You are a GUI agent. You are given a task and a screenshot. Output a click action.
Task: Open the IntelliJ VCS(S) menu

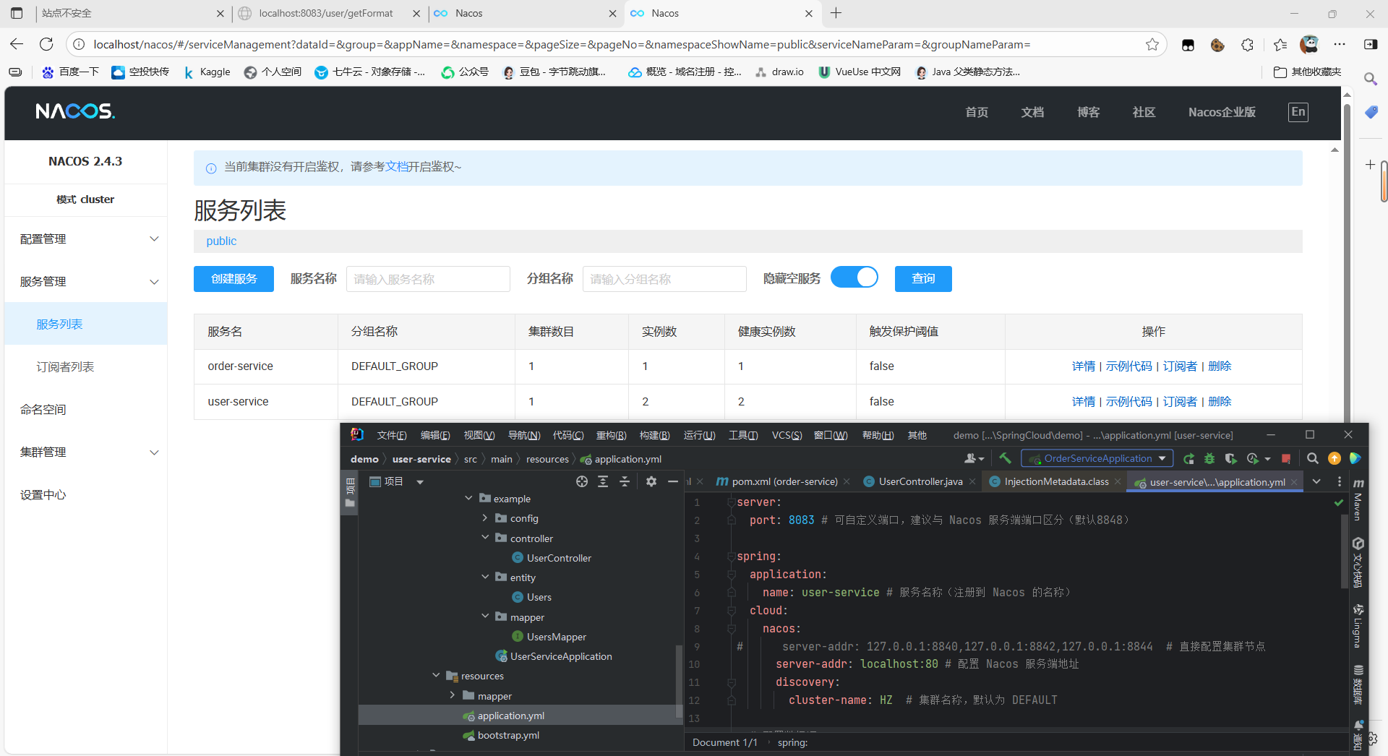coord(787,435)
